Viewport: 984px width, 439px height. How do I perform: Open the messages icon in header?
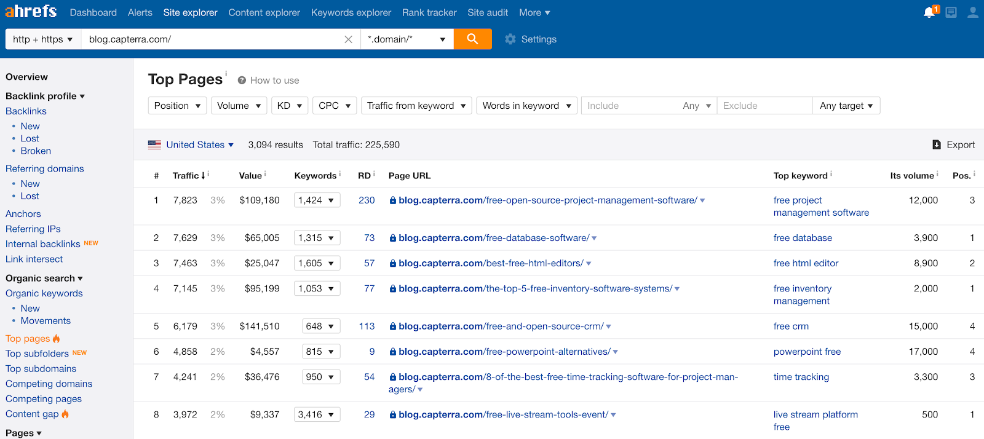tap(951, 12)
